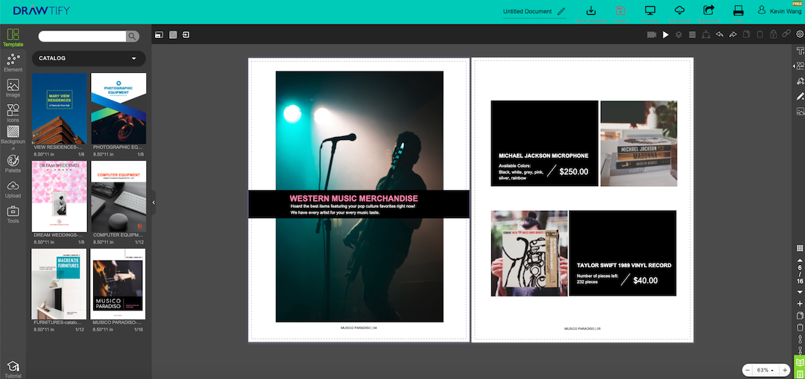
Task: Toggle the lock element icon
Action: click(773, 35)
